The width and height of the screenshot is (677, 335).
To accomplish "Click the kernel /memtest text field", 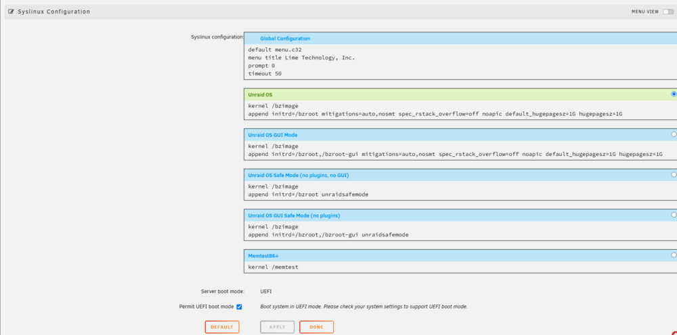I will tap(460, 267).
